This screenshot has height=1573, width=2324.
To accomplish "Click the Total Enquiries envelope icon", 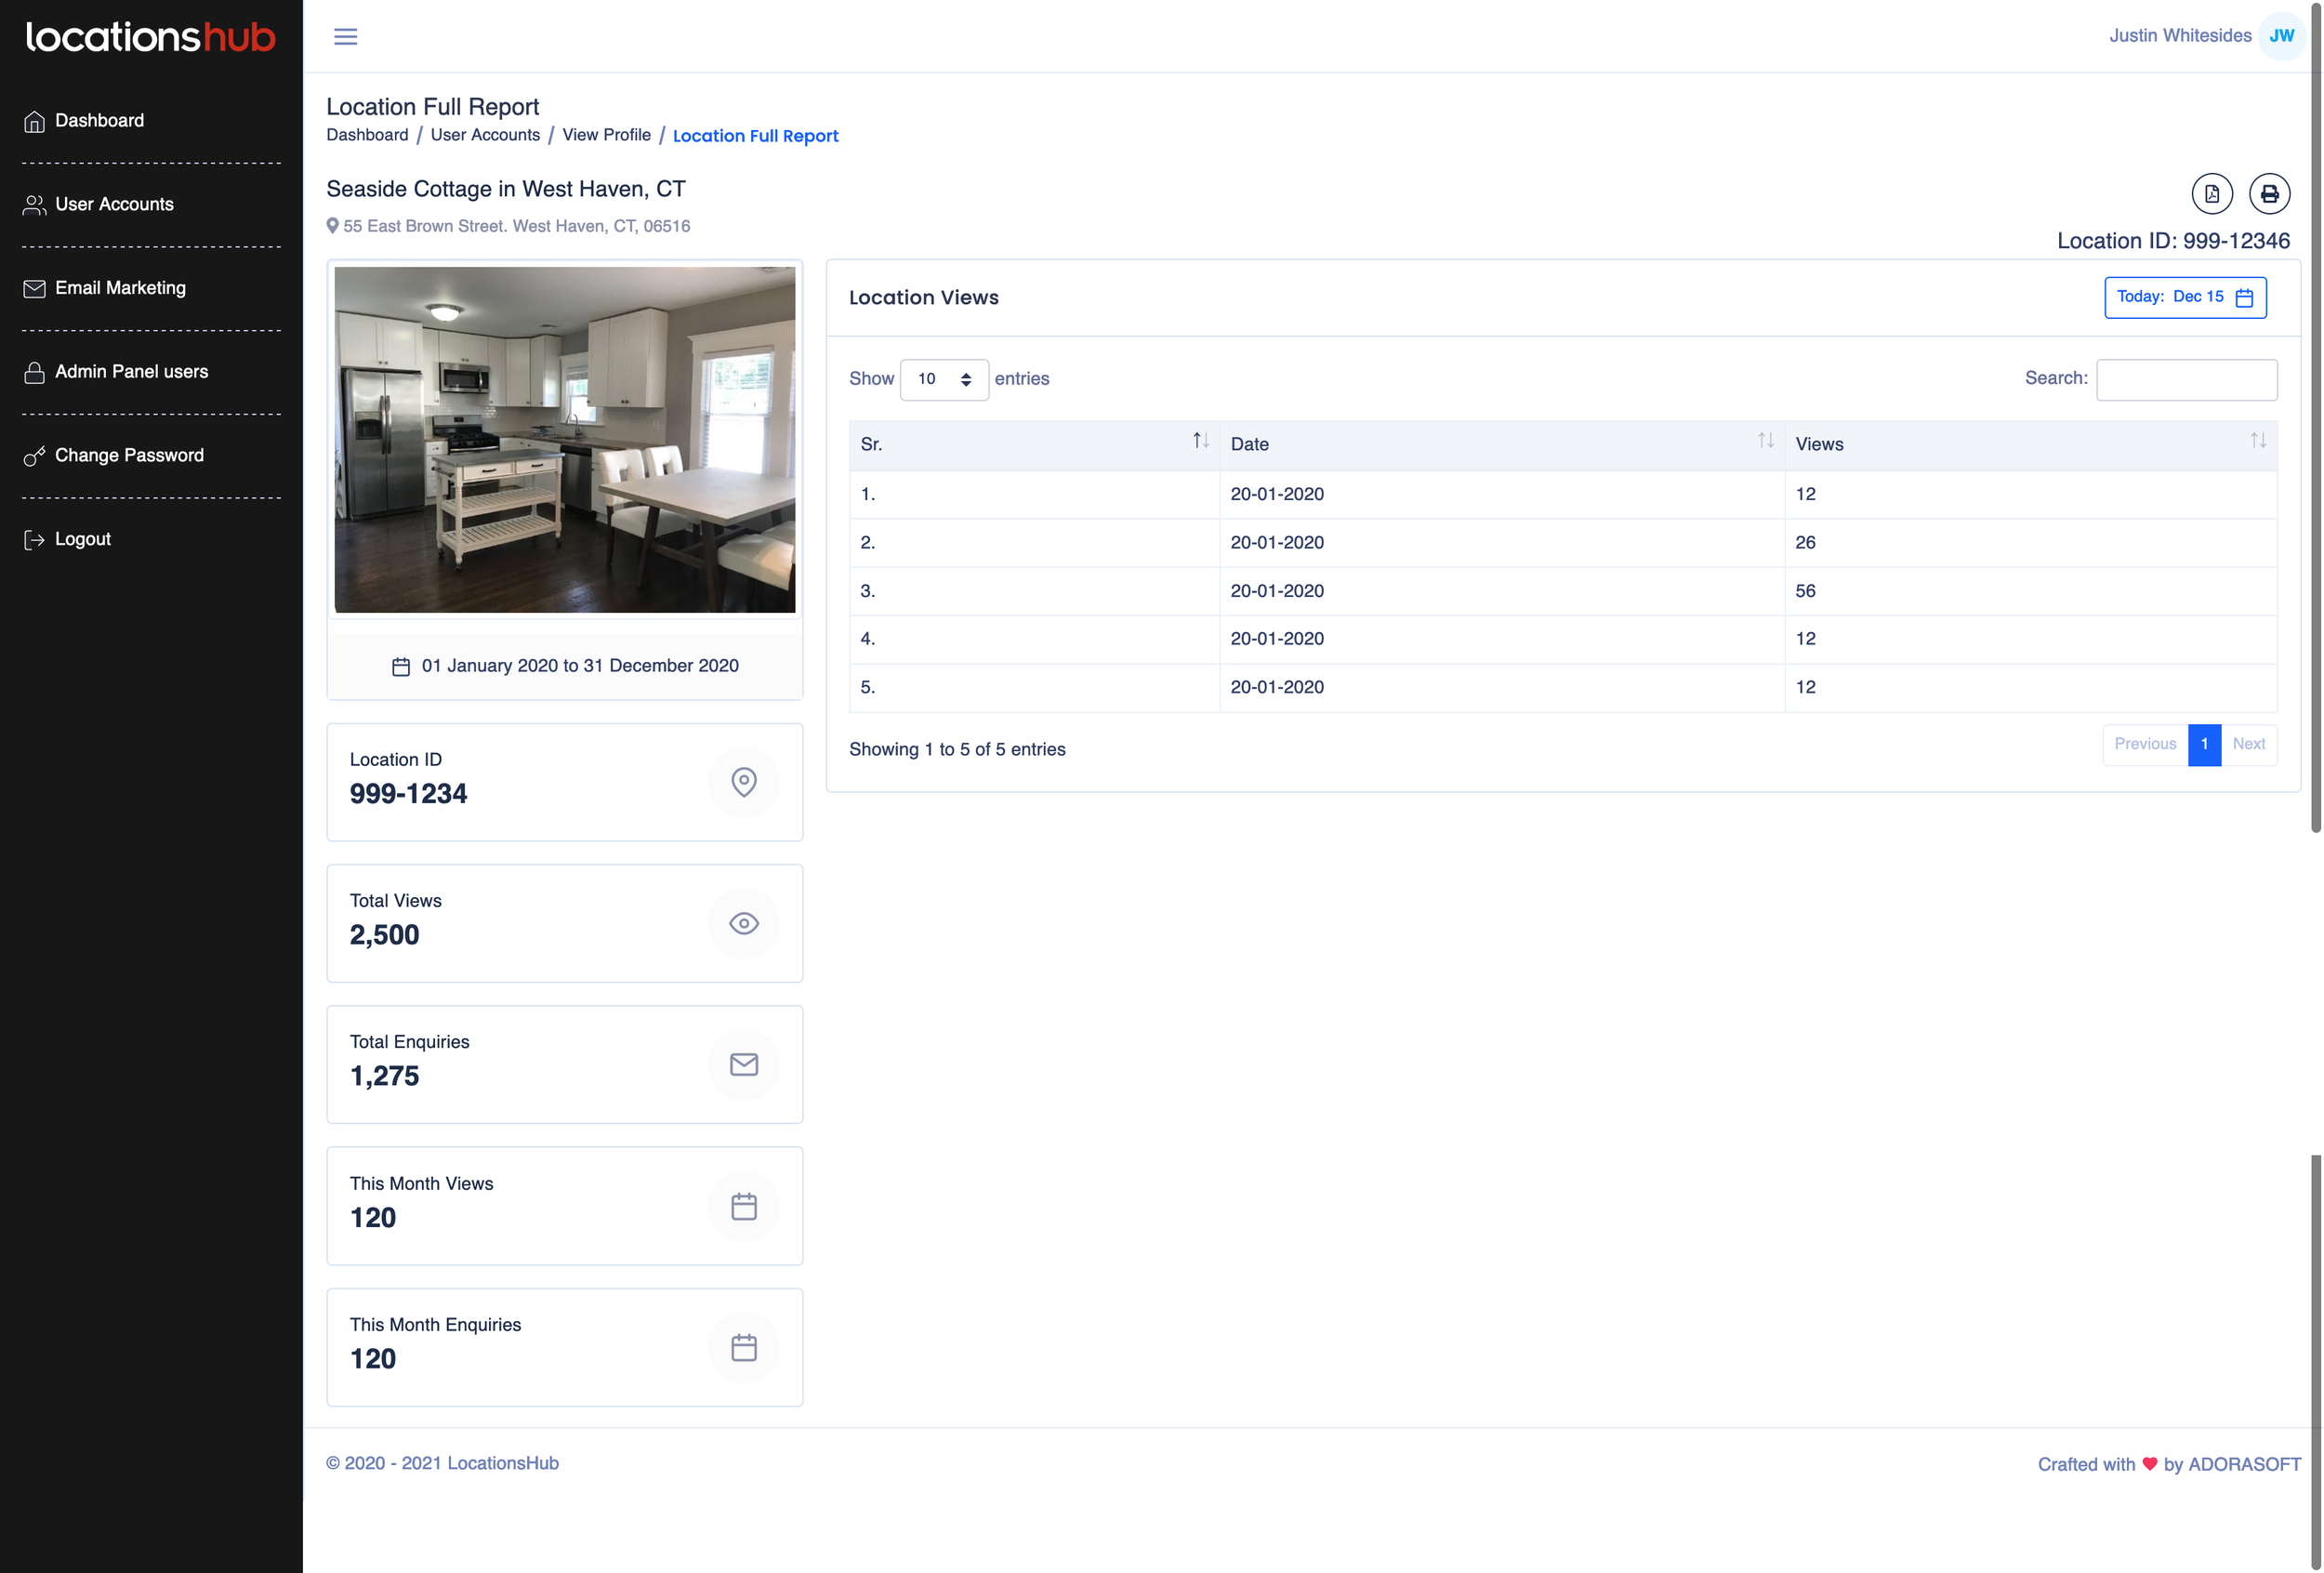I will coord(743,1064).
